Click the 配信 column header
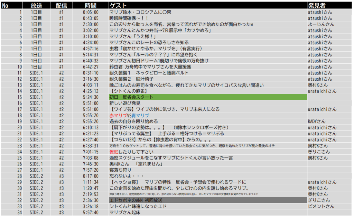 point(61,5)
